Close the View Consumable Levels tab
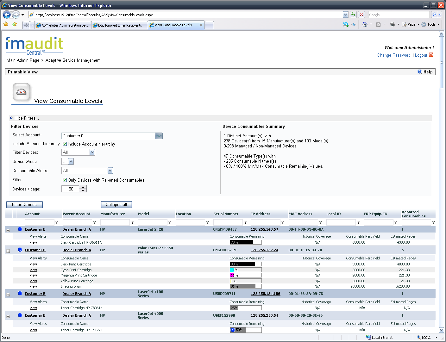The image size is (446, 342). coord(201,25)
